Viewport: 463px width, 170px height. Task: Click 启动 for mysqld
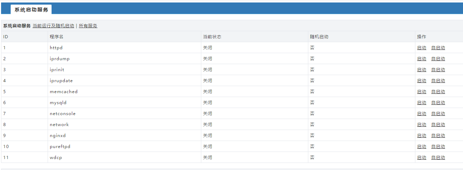[422, 103]
